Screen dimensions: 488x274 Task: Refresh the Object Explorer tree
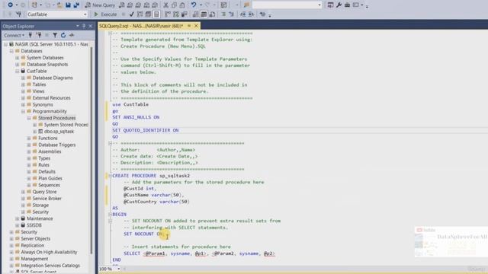pyautogui.click(x=63, y=36)
